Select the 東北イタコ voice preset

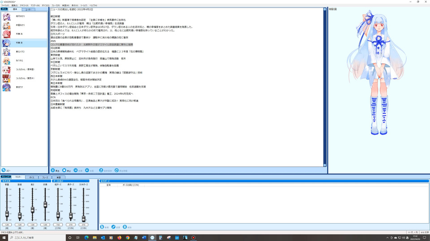coord(24,52)
